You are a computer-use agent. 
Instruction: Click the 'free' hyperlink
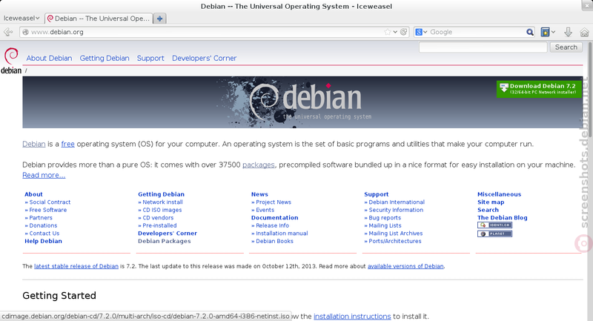tap(67, 144)
